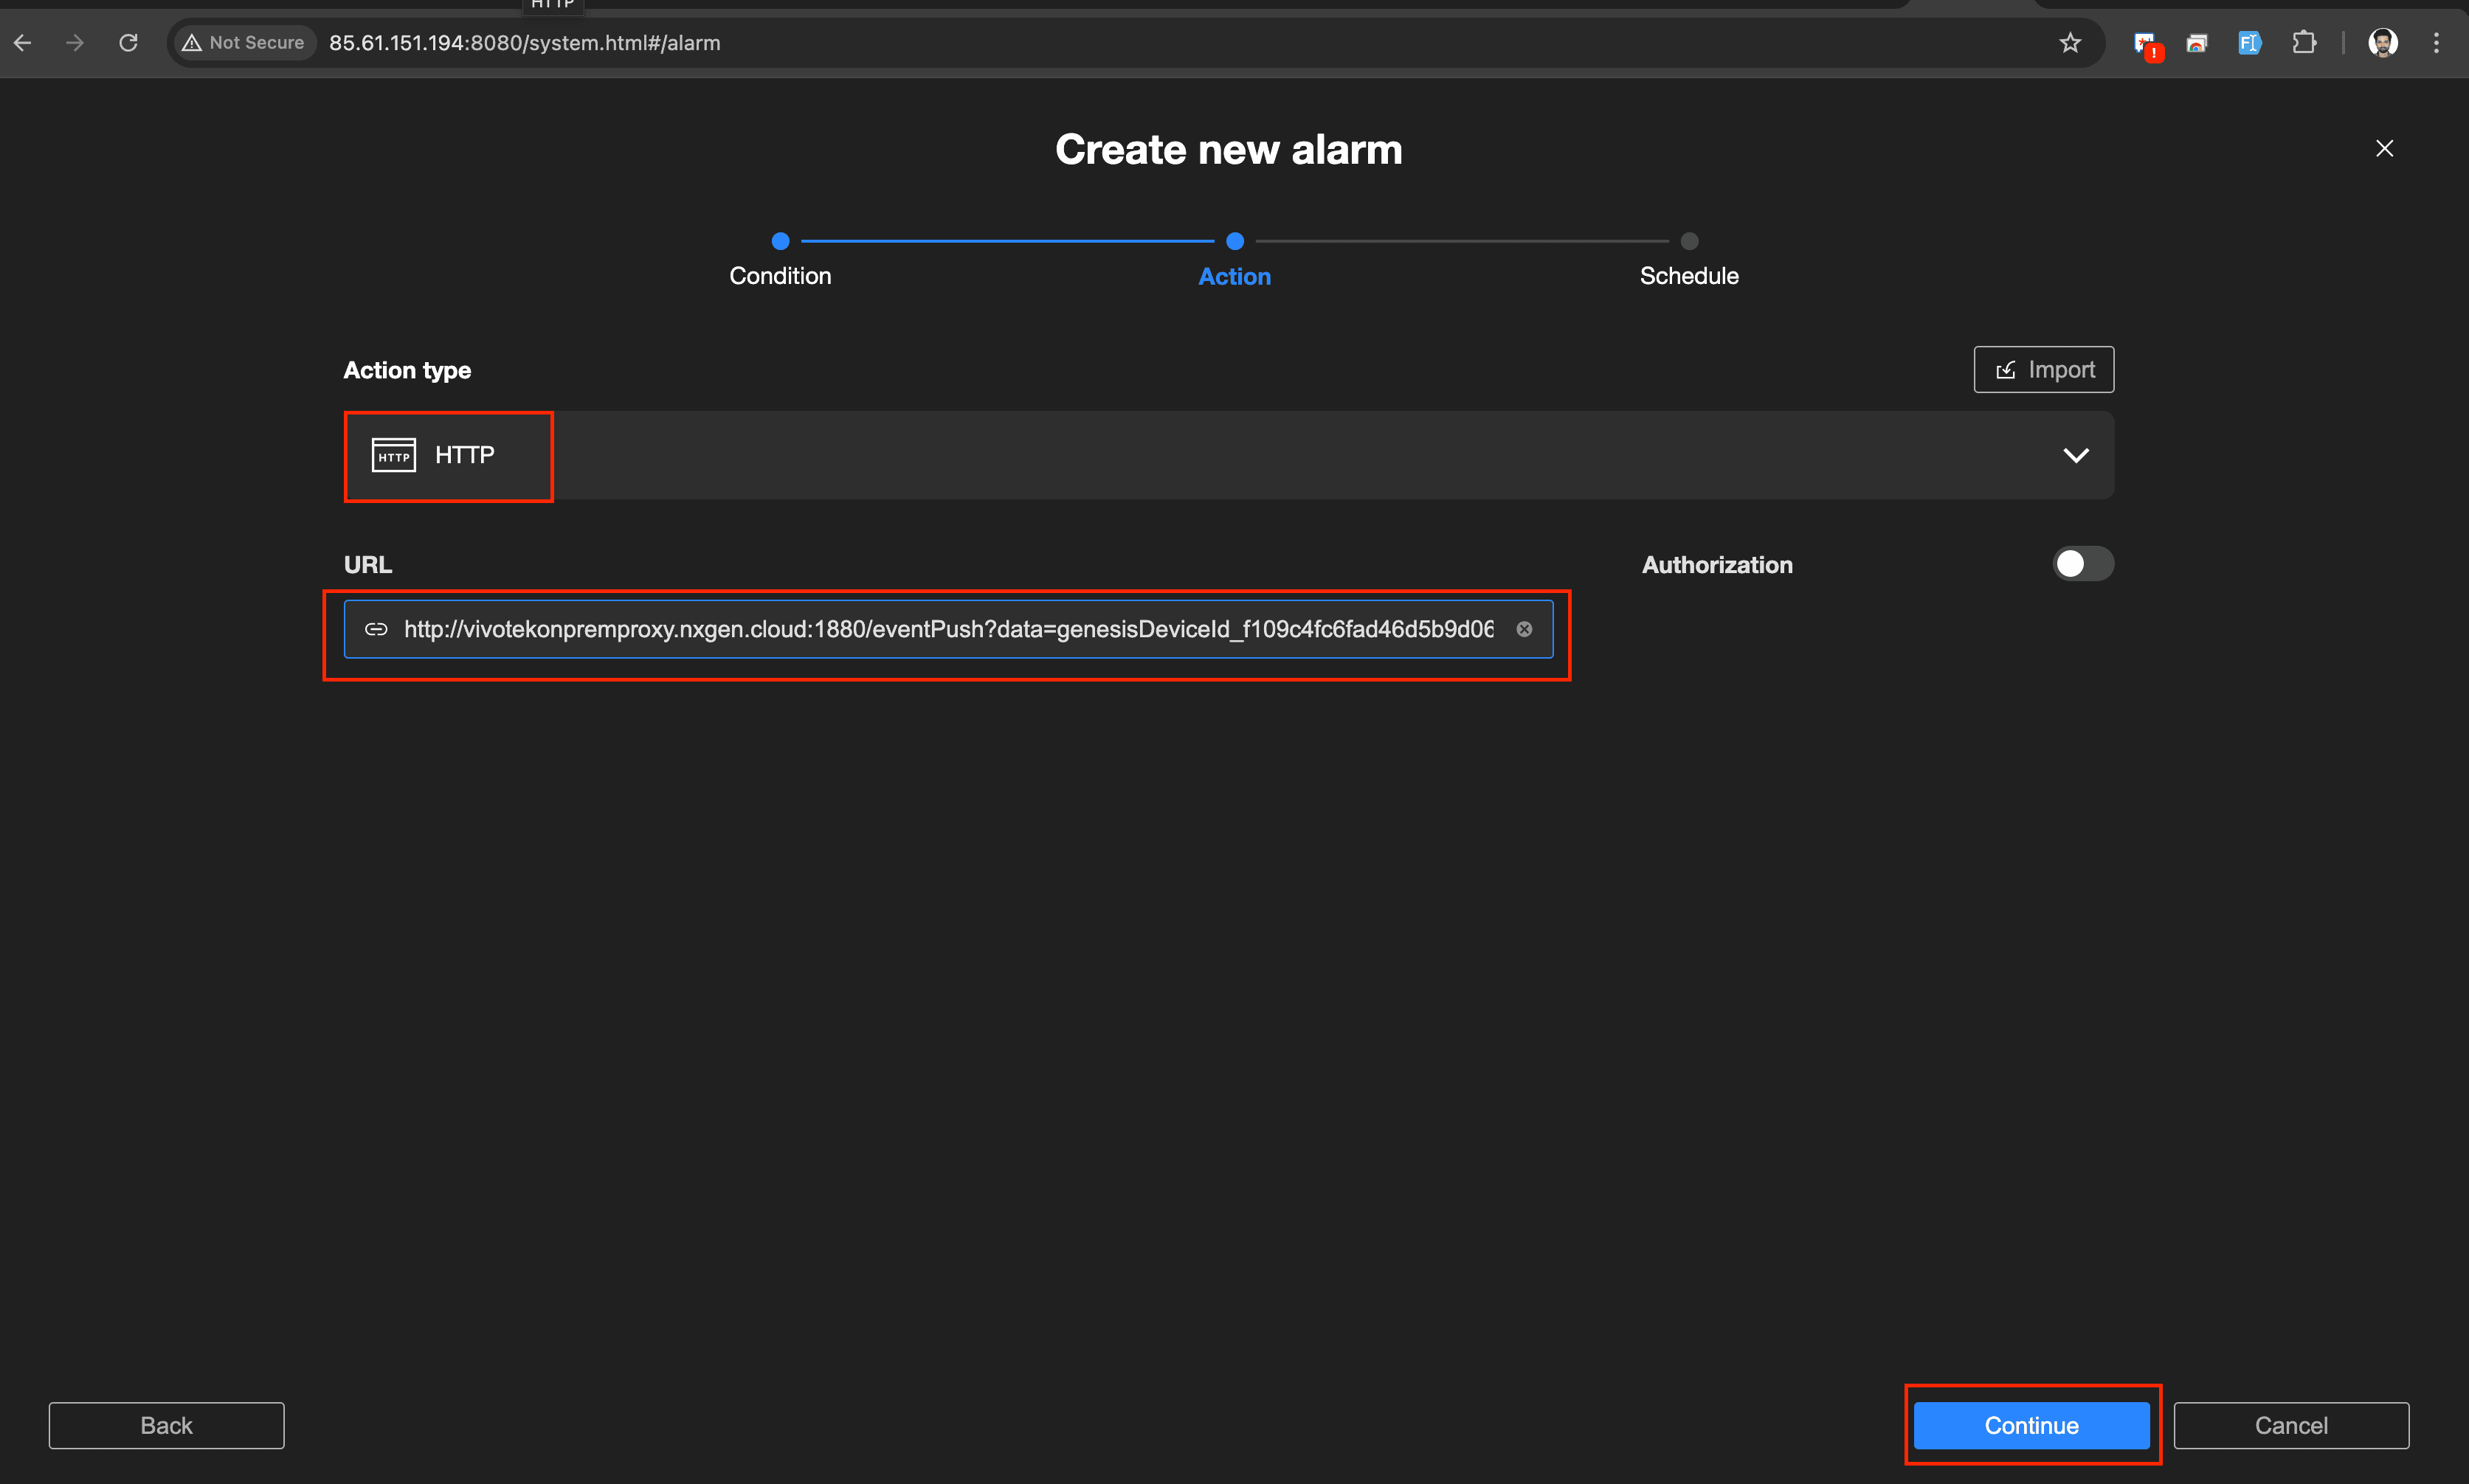Close the Create new alarm dialog
Screen dimensions: 2469x1484
pos(2385,149)
